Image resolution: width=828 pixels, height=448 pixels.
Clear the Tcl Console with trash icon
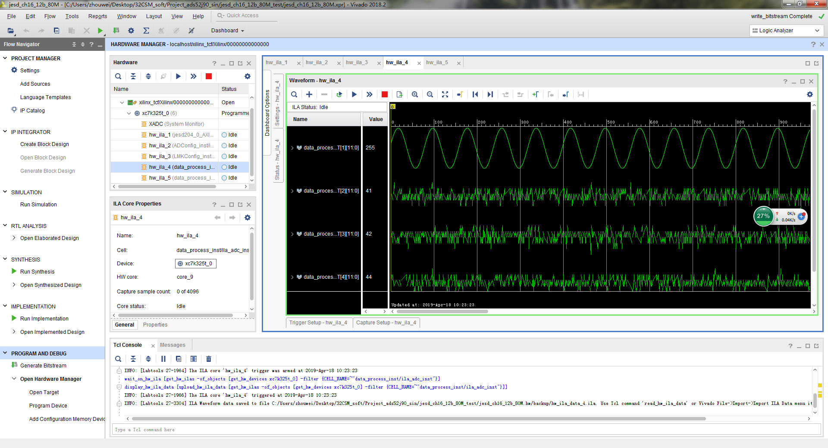coord(209,359)
